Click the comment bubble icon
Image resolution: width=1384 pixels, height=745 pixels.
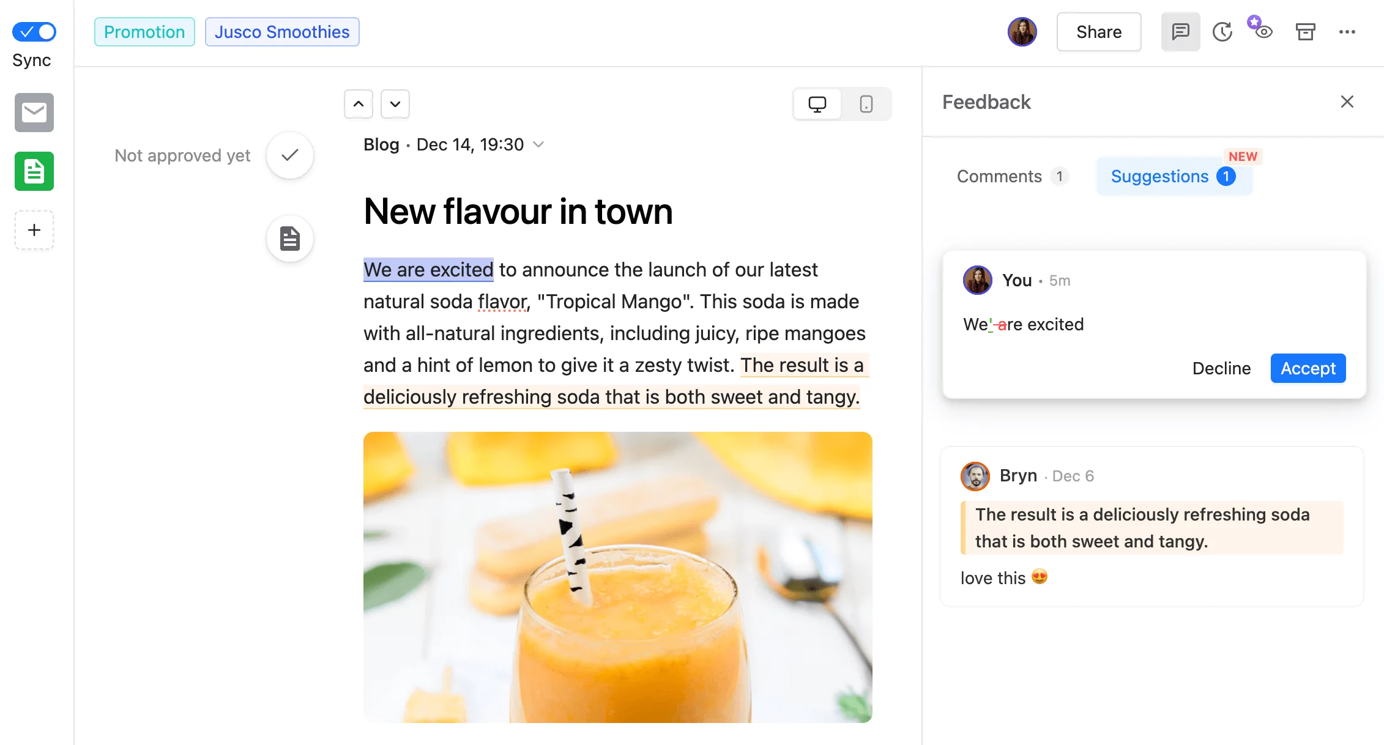1180,31
